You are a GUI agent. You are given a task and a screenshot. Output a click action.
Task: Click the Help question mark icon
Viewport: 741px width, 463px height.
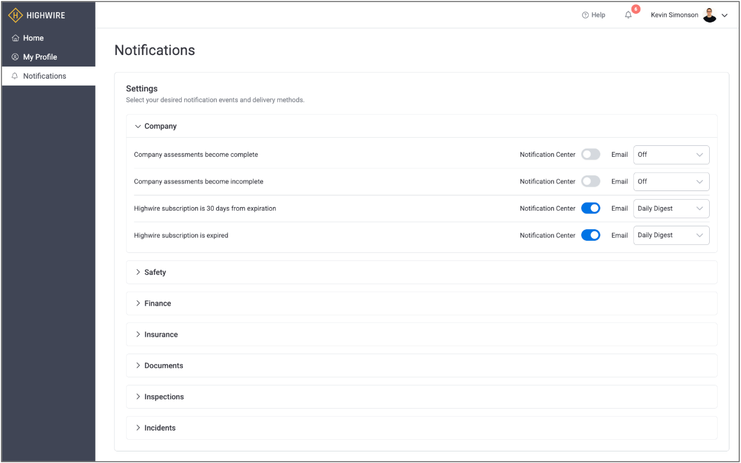(x=585, y=15)
